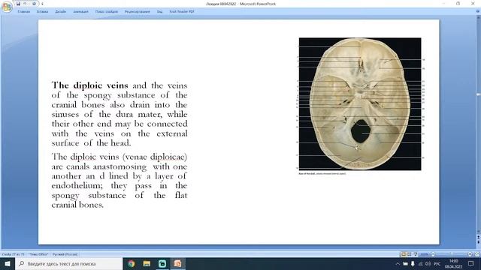Go to next slide arrow button
This screenshot has width=481, height=270.
coord(478,241)
